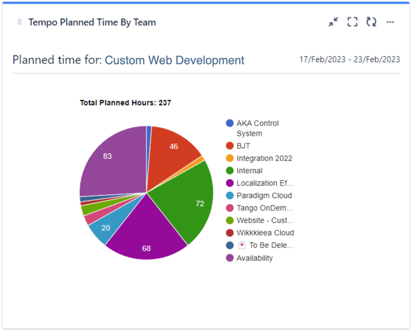Open the gadget more options menu
The width and height of the screenshot is (412, 331).
click(390, 22)
